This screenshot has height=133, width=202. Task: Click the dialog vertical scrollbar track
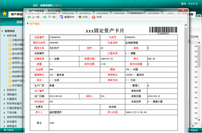coord(186,80)
